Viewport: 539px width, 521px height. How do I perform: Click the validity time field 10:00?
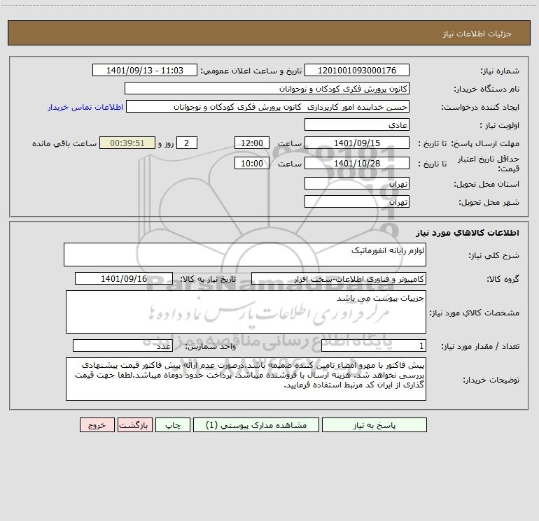pos(251,163)
